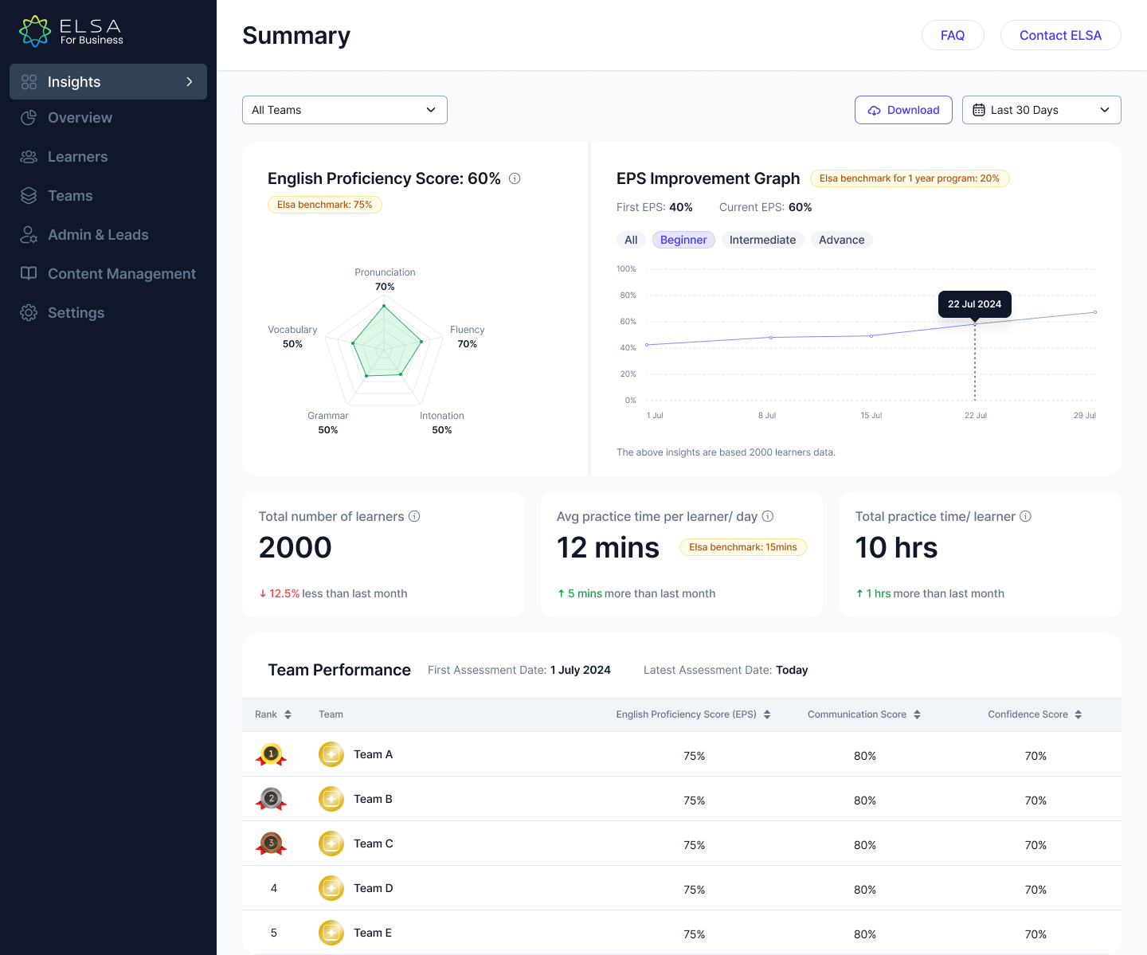Go to Content Management in sidebar
The height and width of the screenshot is (955, 1147).
tap(121, 274)
